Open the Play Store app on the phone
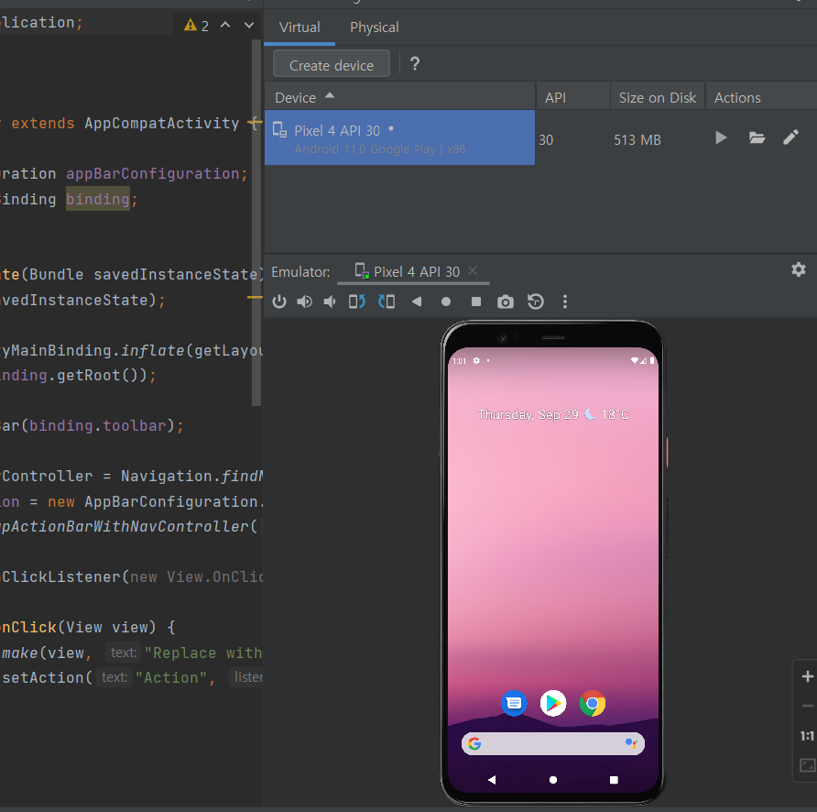817x812 pixels. (x=553, y=703)
